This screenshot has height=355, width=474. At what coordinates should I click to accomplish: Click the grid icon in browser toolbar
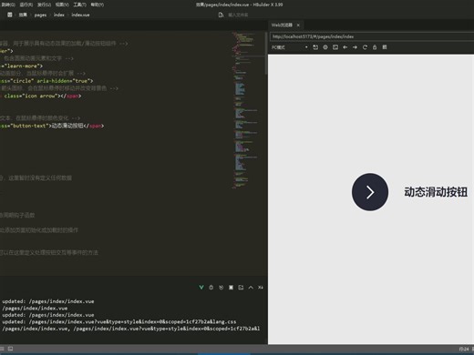point(385,47)
